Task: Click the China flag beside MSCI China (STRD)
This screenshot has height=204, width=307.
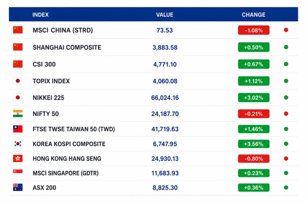Action: coord(18,30)
